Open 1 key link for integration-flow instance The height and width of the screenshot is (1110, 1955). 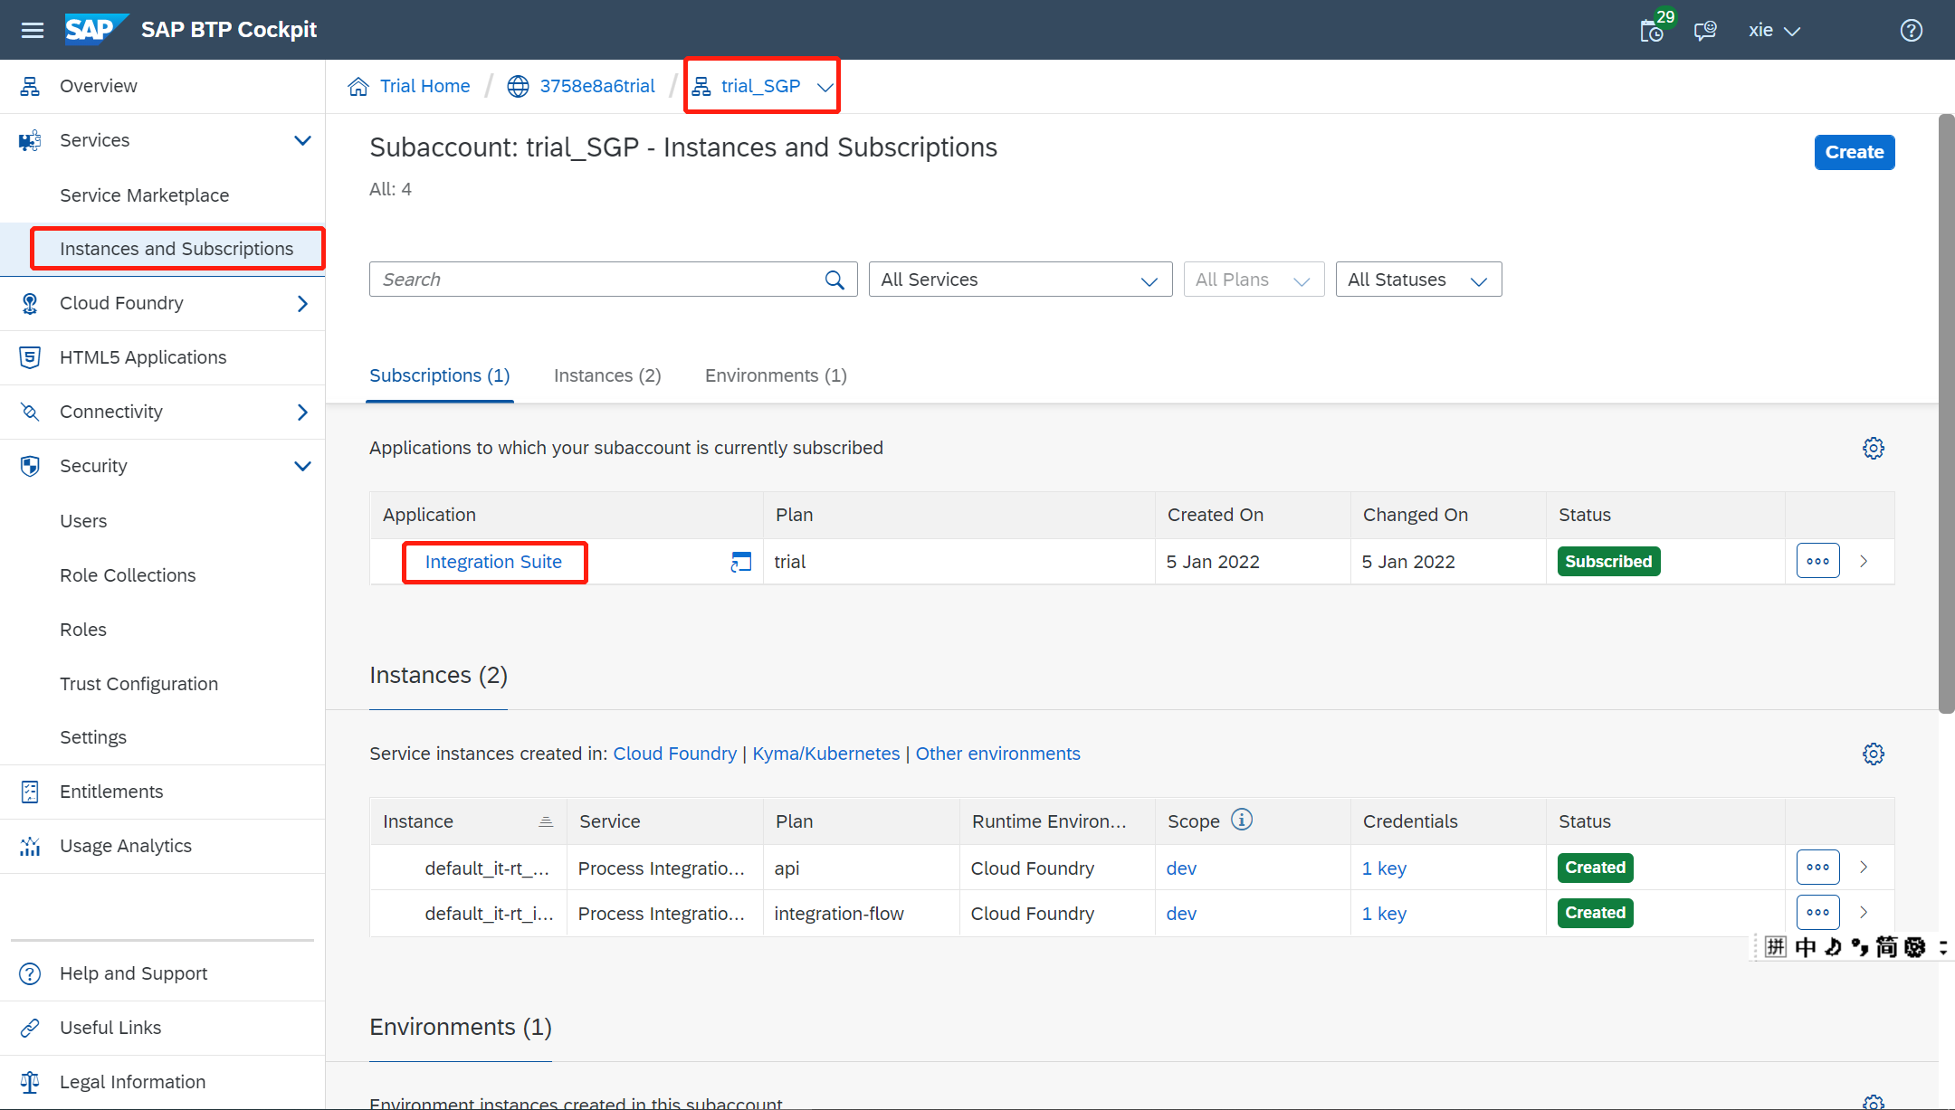tap(1384, 914)
